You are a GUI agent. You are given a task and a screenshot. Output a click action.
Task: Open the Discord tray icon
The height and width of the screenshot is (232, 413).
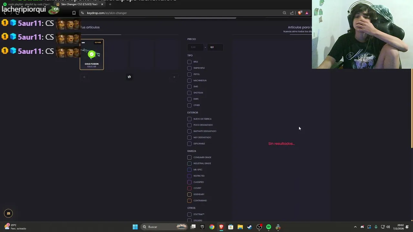tap(362, 227)
